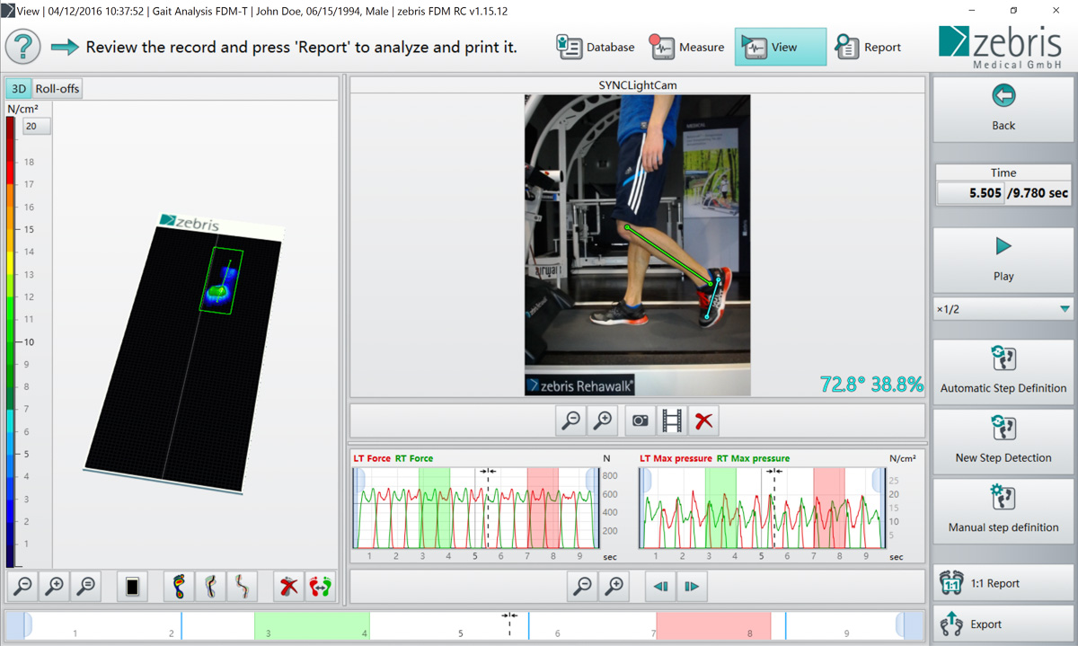Select the pressure footprint display icon
Image resolution: width=1078 pixels, height=646 pixels.
point(177,586)
